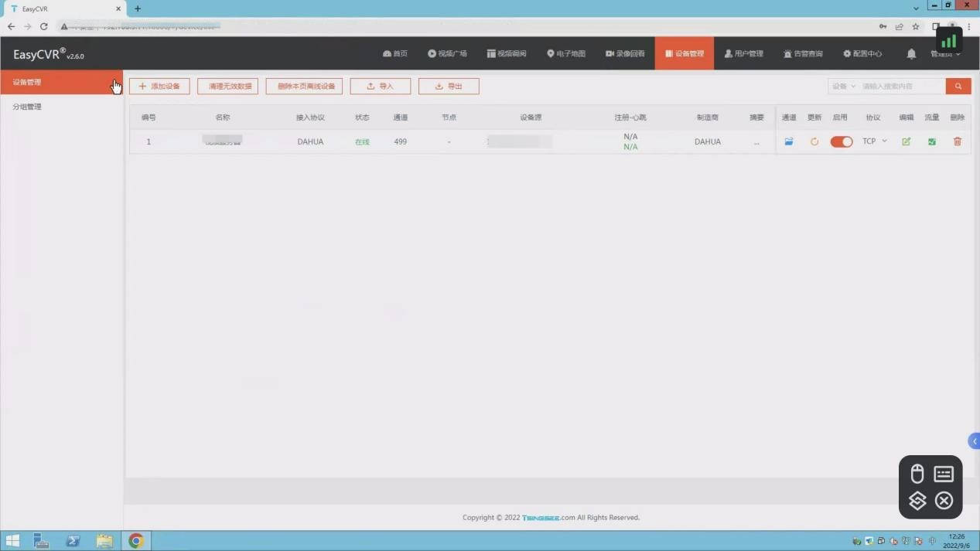Open the Windows Start menu
The height and width of the screenshot is (551, 980).
click(x=12, y=541)
